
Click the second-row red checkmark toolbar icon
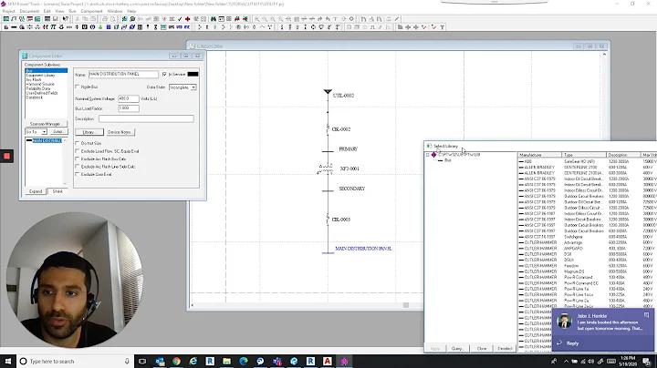(x=424, y=27)
